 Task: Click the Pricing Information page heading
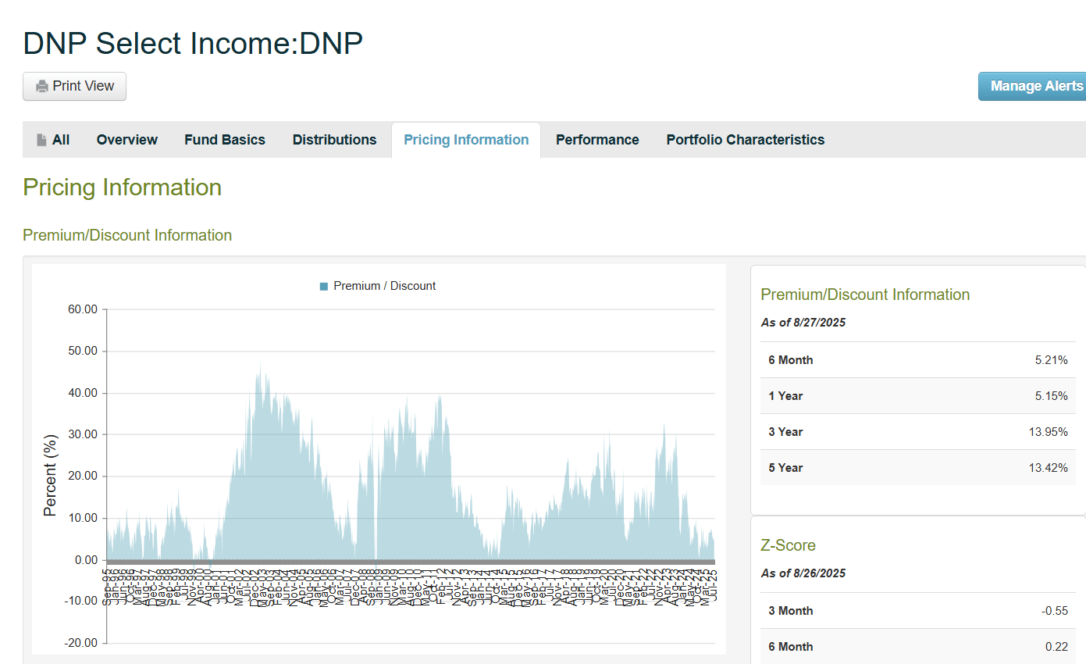(x=122, y=187)
